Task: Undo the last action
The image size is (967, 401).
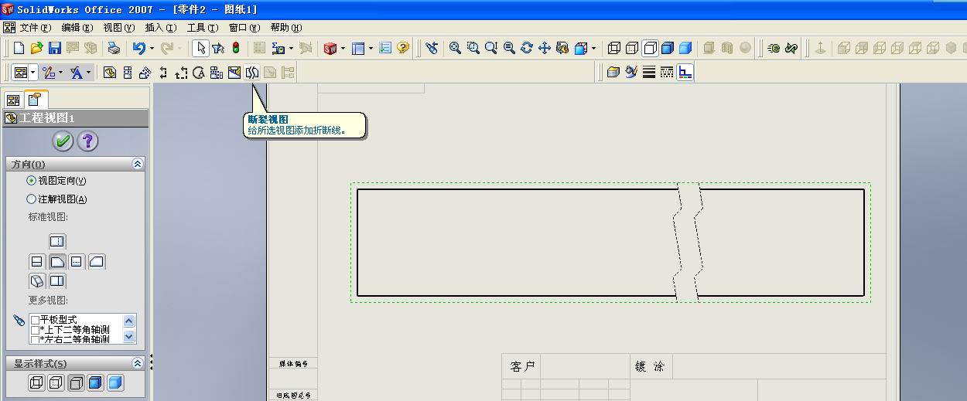Action: pyautogui.click(x=138, y=48)
